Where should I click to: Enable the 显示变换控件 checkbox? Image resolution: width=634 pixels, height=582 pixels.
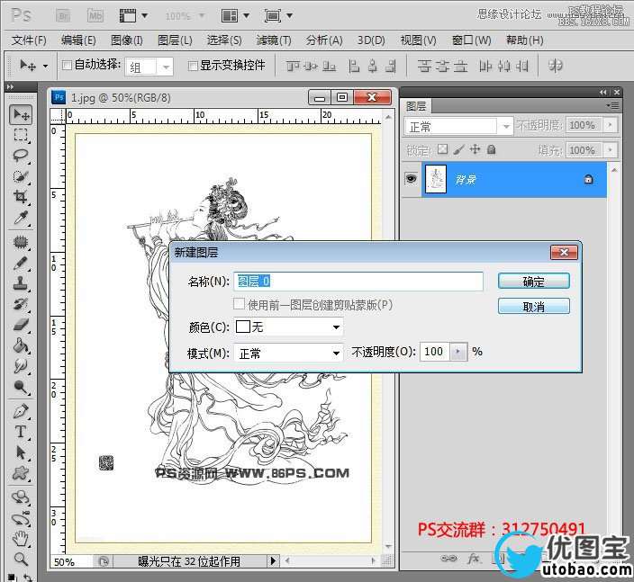[x=193, y=66]
